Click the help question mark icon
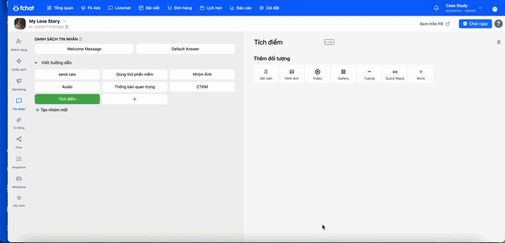The width and height of the screenshot is (505, 243). tap(498, 24)
